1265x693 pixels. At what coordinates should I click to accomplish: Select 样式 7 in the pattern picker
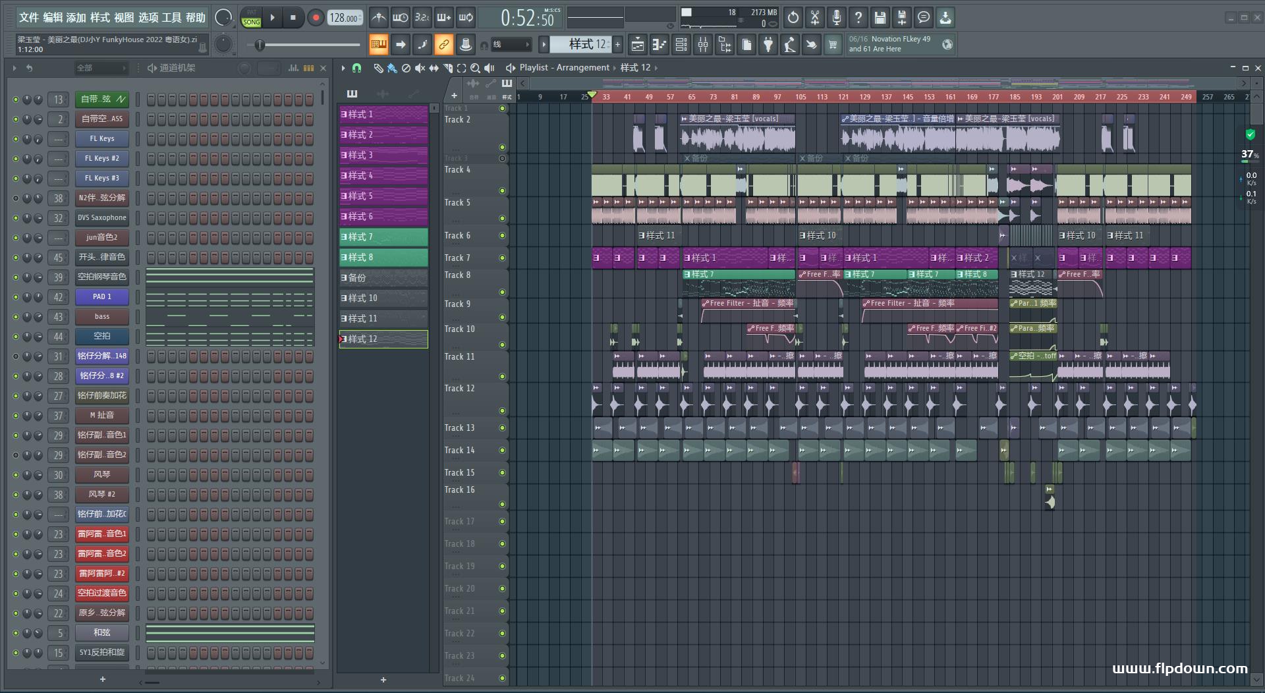pyautogui.click(x=383, y=237)
